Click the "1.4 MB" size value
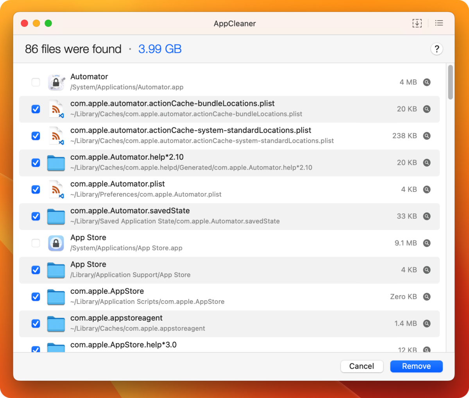469x398 pixels. (x=406, y=323)
